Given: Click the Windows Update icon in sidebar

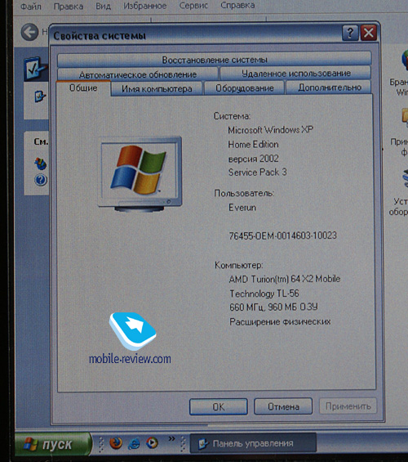Looking at the screenshot, I should [x=40, y=164].
